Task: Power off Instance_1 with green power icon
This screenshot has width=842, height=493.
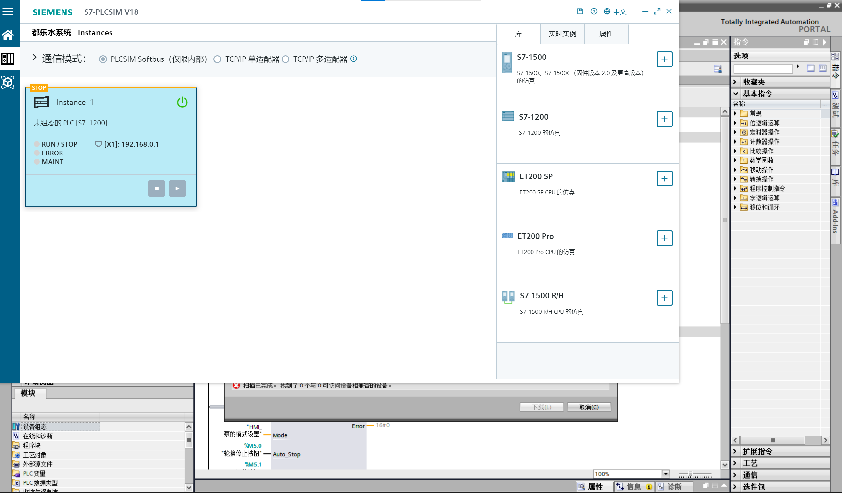Action: [182, 102]
